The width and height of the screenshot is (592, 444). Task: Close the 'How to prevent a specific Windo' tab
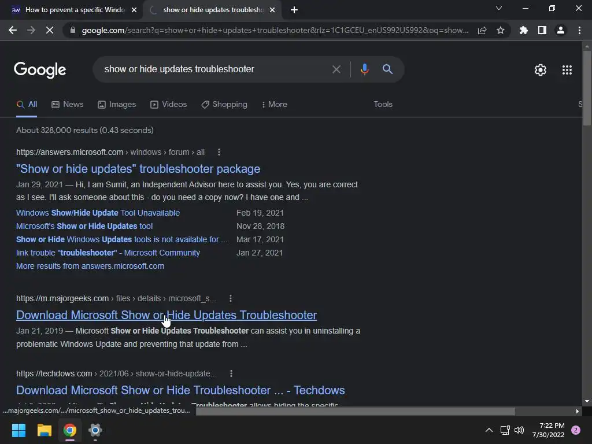[x=134, y=10]
